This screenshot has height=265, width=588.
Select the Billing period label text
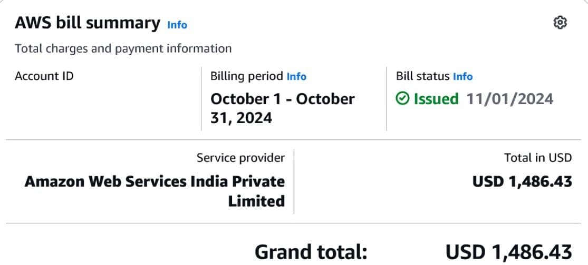coord(247,76)
